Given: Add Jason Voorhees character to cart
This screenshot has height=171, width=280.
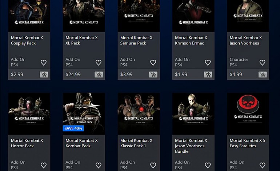Looking at the screenshot, I should (x=263, y=74).
